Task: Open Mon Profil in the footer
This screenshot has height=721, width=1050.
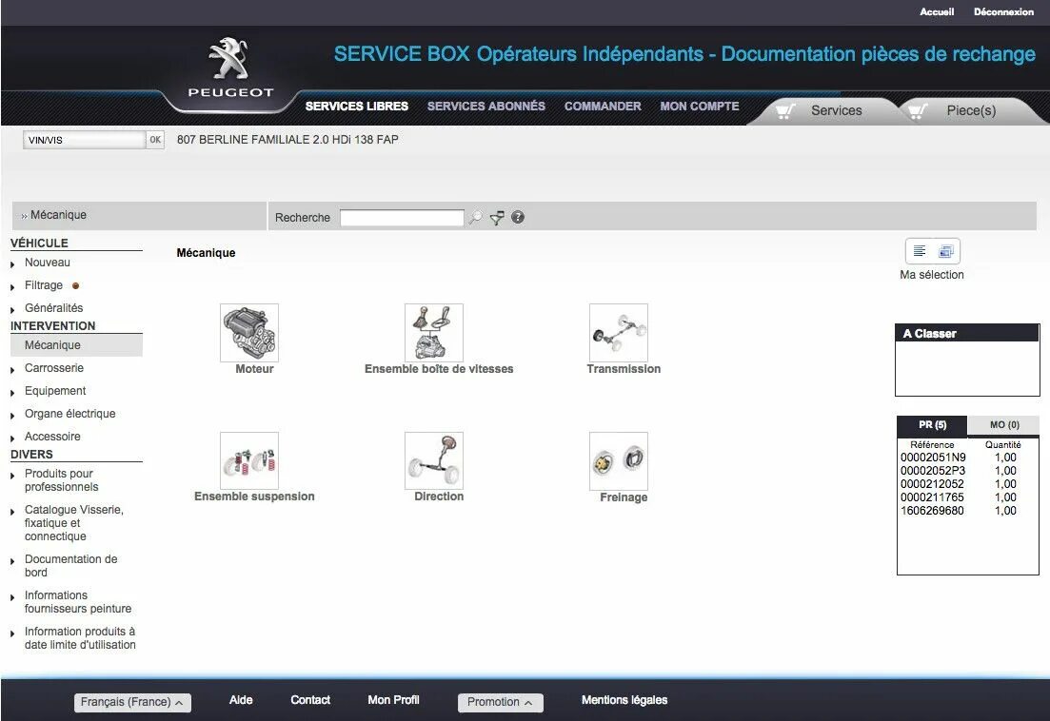Action: point(393,700)
